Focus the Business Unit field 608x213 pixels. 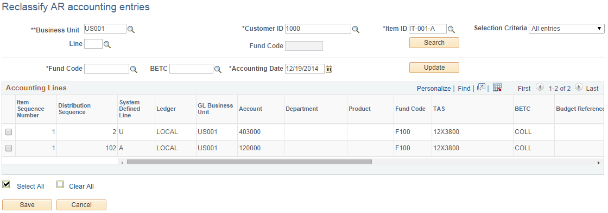(x=105, y=29)
